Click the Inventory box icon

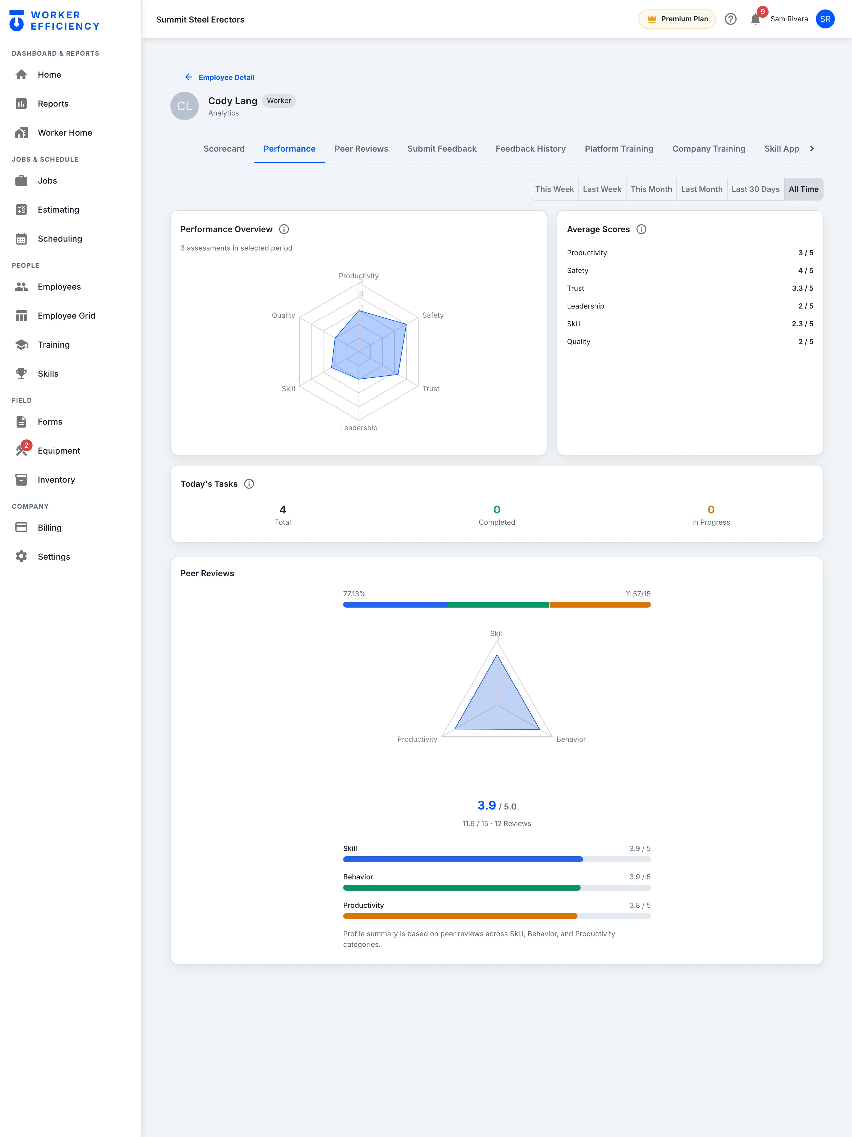coord(21,480)
